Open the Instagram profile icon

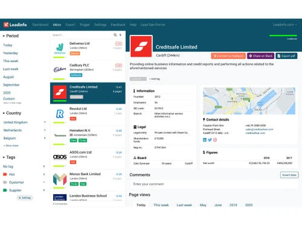click(215, 140)
